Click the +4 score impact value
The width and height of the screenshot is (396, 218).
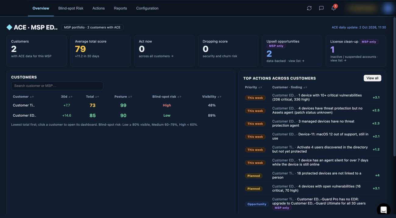pyautogui.click(x=377, y=175)
